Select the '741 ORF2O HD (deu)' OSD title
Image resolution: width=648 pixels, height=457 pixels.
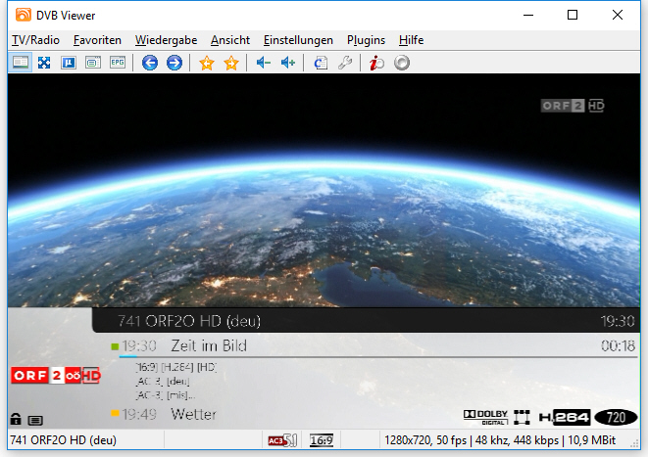coord(189,321)
